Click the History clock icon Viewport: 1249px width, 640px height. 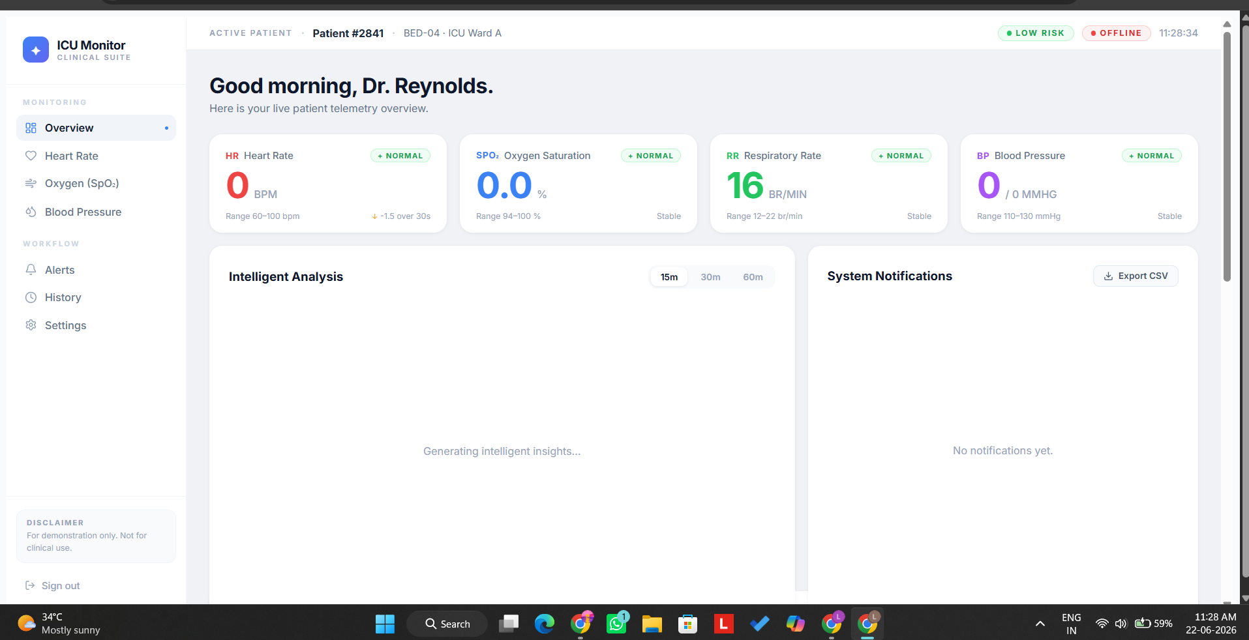pyautogui.click(x=31, y=297)
